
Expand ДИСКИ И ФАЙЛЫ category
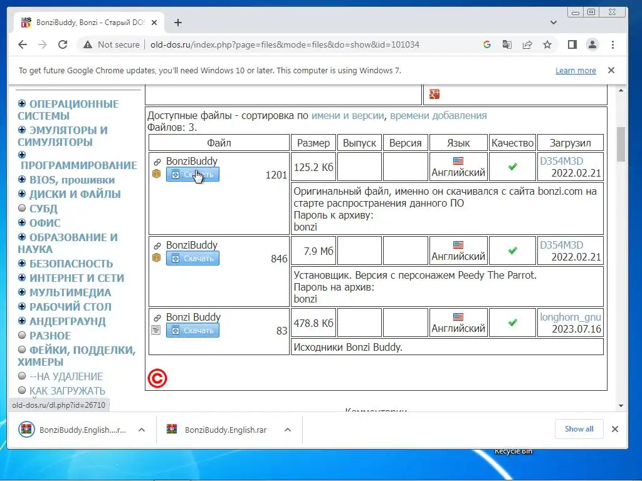pos(22,194)
